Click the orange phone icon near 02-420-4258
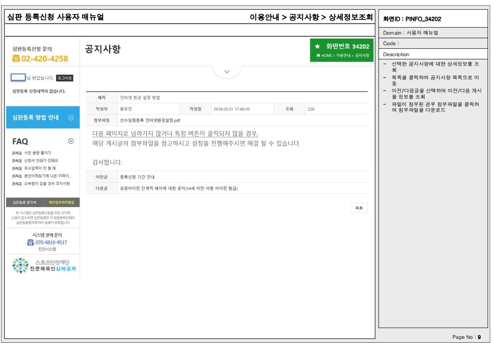Image resolution: width=492 pixels, height=348 pixels. 16,59
